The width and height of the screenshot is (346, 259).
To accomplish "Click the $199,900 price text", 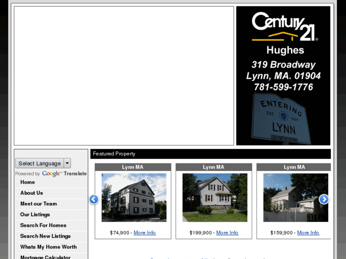I will pyautogui.click(x=200, y=232).
